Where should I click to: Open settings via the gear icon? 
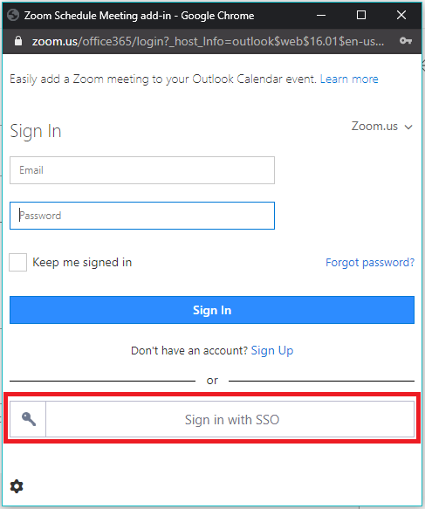click(17, 486)
